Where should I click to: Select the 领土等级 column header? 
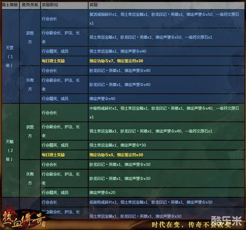pos(10,5)
